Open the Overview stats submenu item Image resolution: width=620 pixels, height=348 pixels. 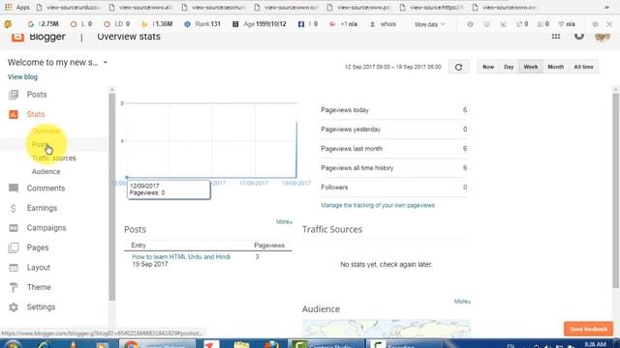pyautogui.click(x=46, y=130)
